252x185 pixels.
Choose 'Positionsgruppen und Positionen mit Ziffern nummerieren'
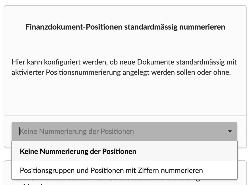111,170
